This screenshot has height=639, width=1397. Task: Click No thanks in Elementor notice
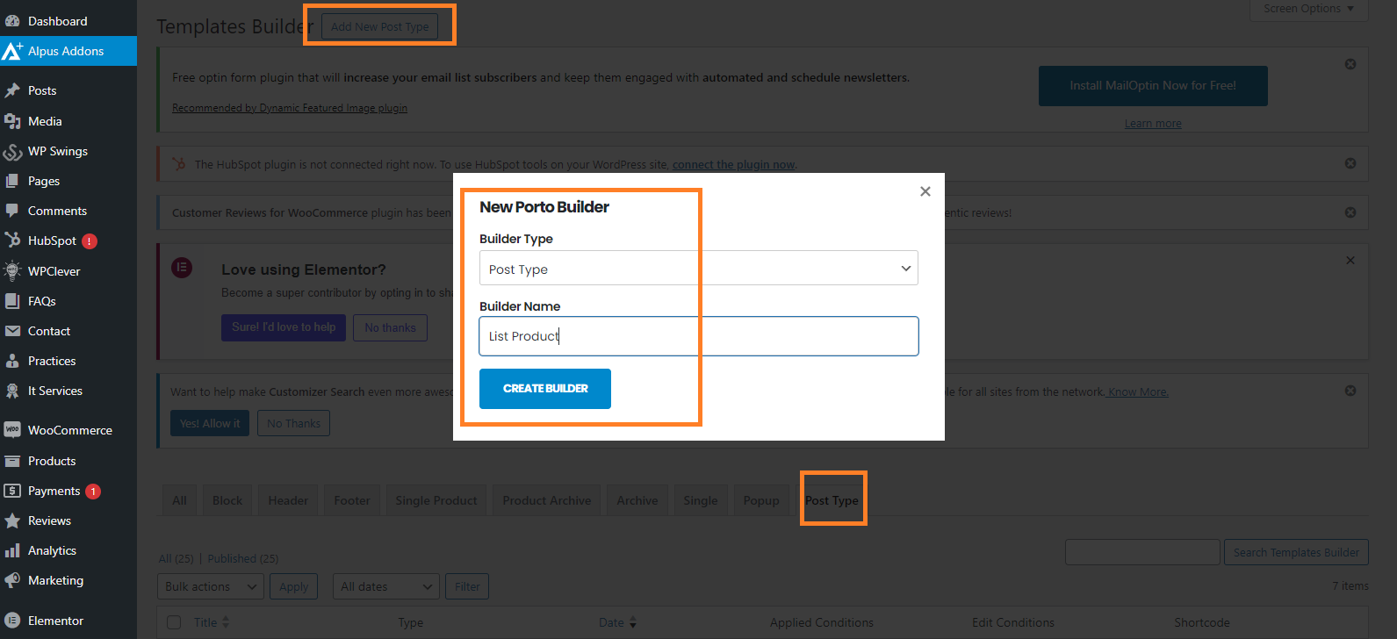click(x=390, y=327)
